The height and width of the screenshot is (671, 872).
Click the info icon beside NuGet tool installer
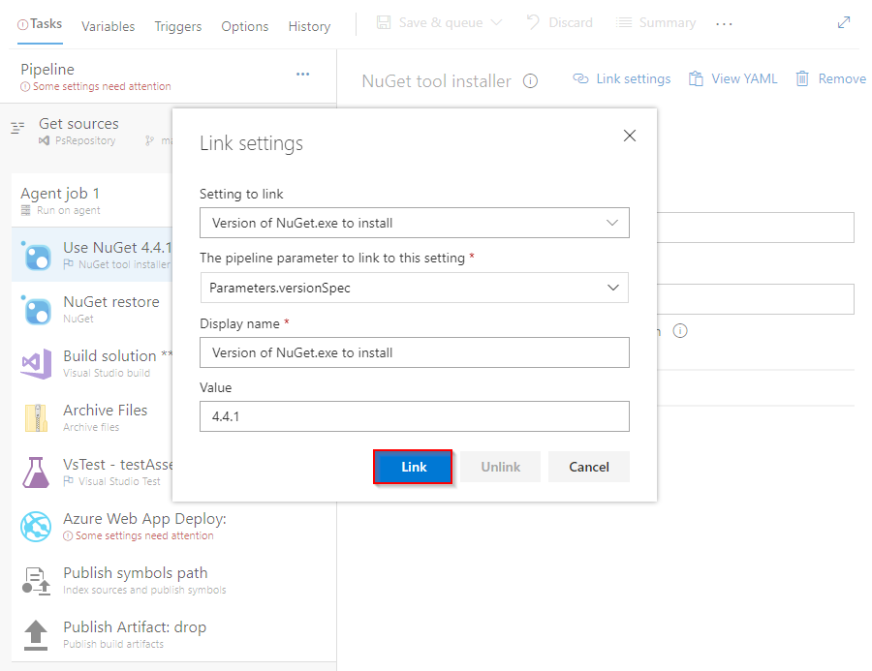point(530,81)
